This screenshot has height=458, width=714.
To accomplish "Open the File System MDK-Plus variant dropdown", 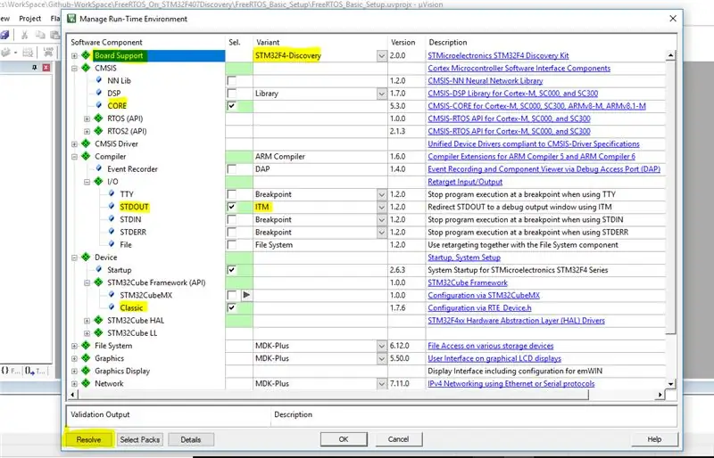I will pos(382,346).
